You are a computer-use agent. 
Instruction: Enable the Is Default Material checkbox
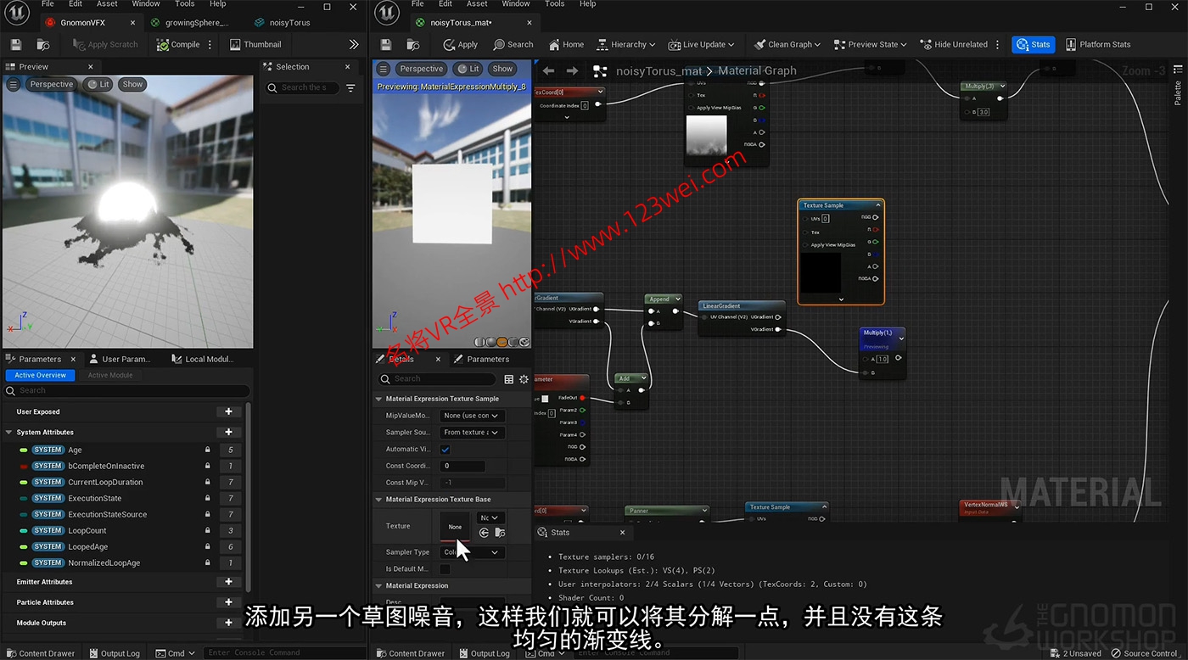(444, 568)
